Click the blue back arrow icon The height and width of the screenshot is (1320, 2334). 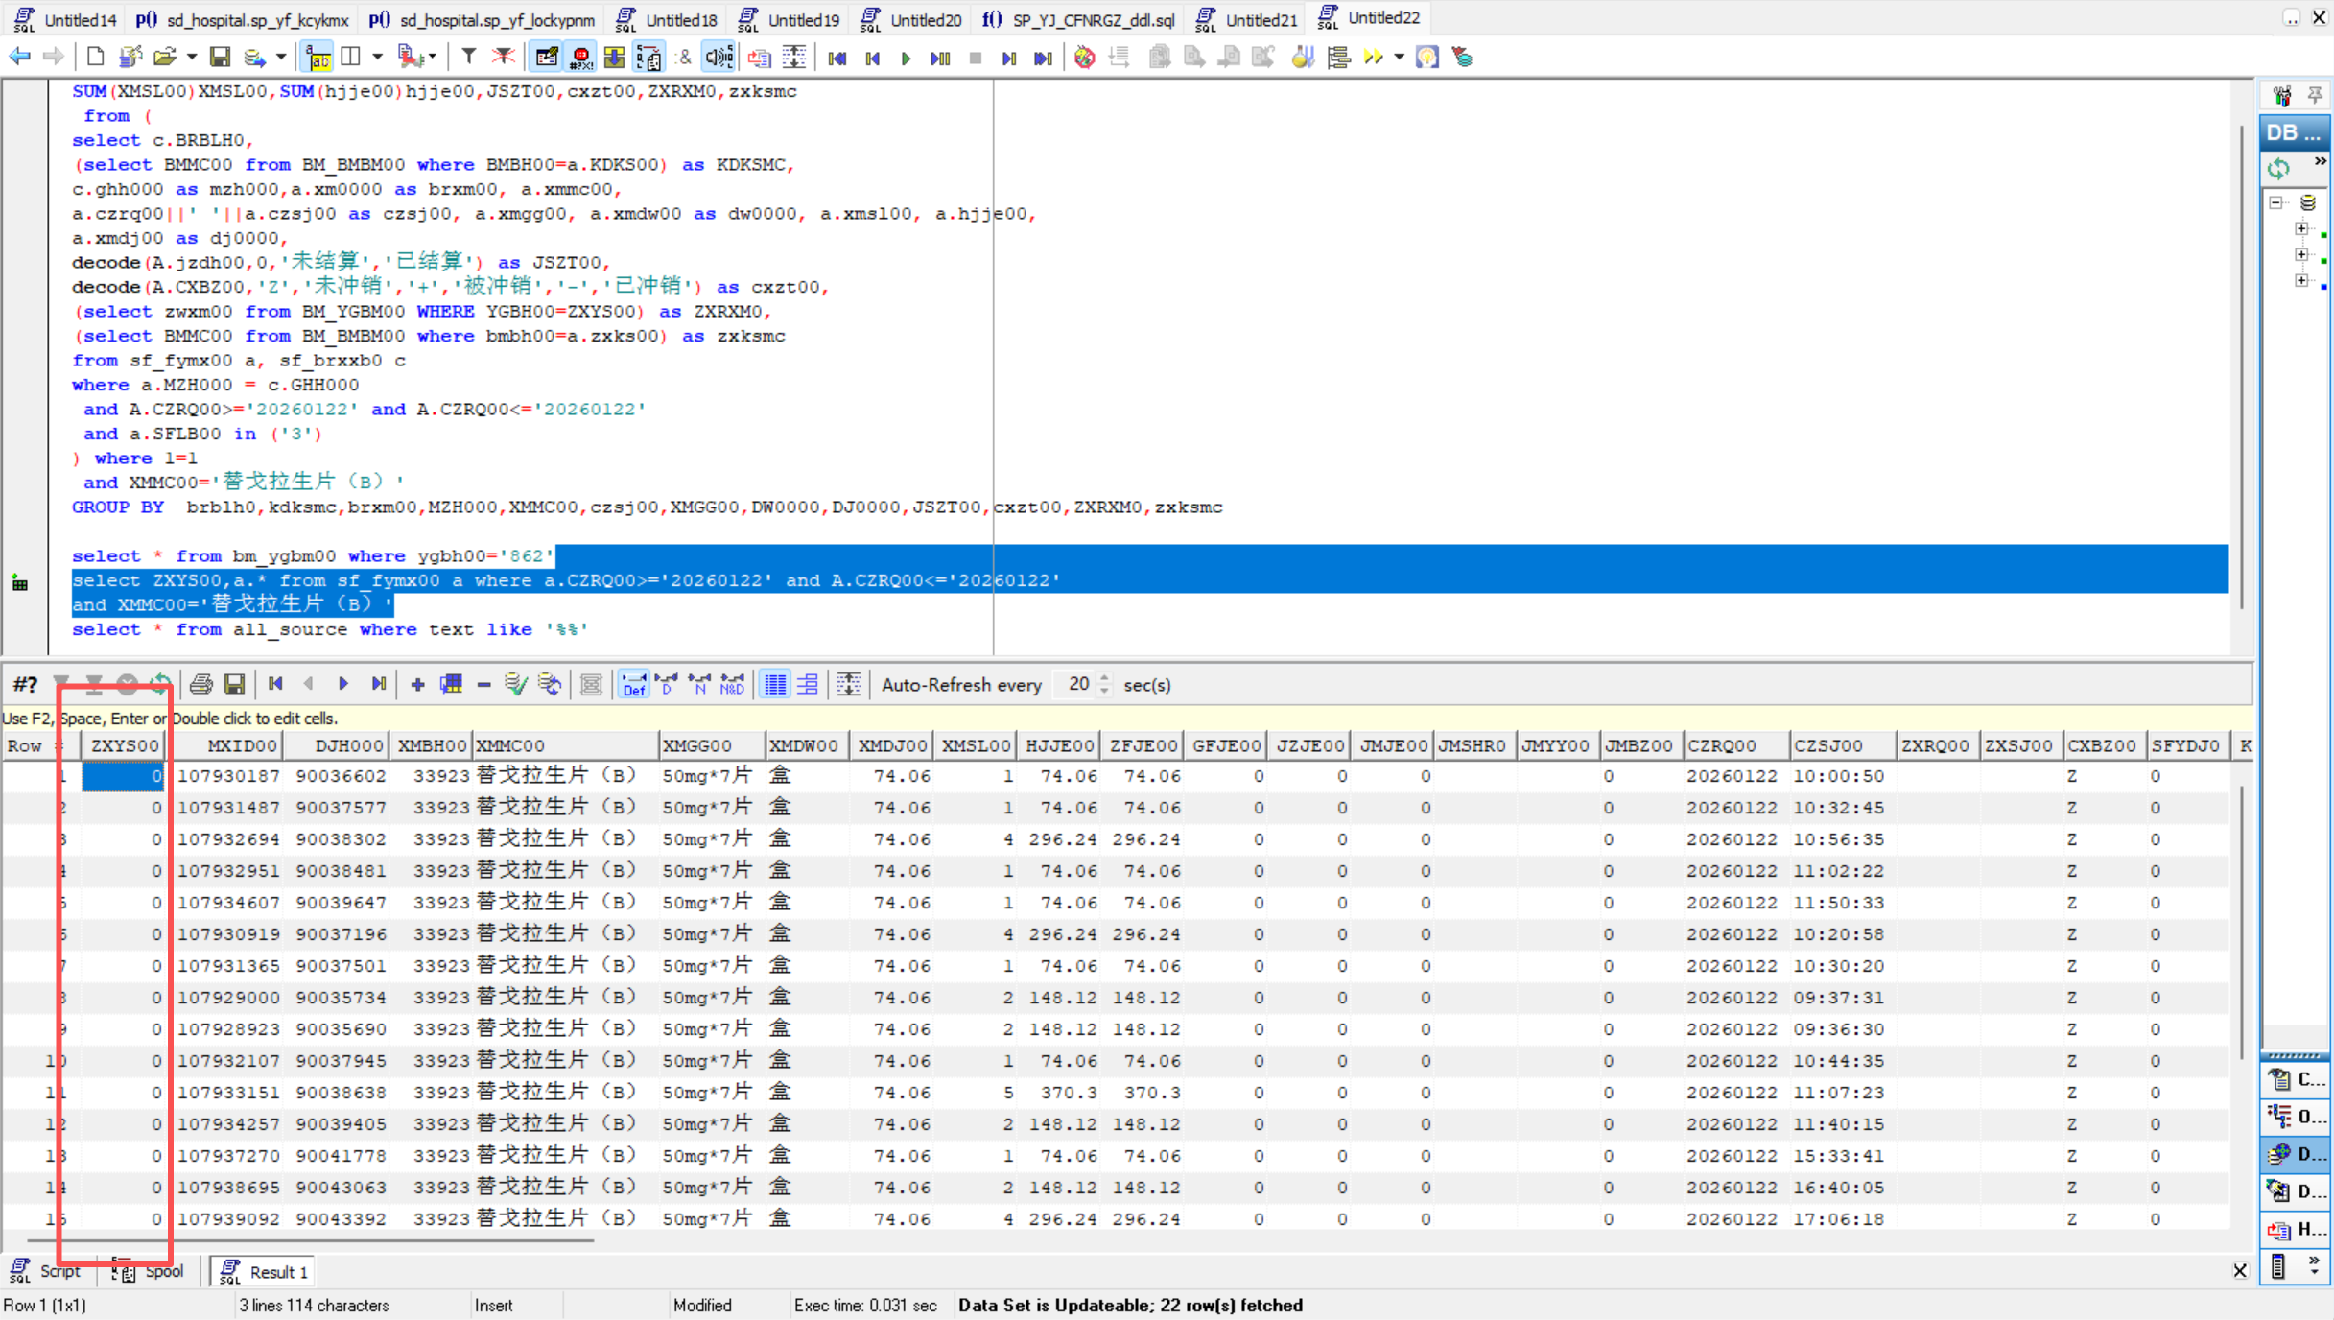click(x=19, y=58)
